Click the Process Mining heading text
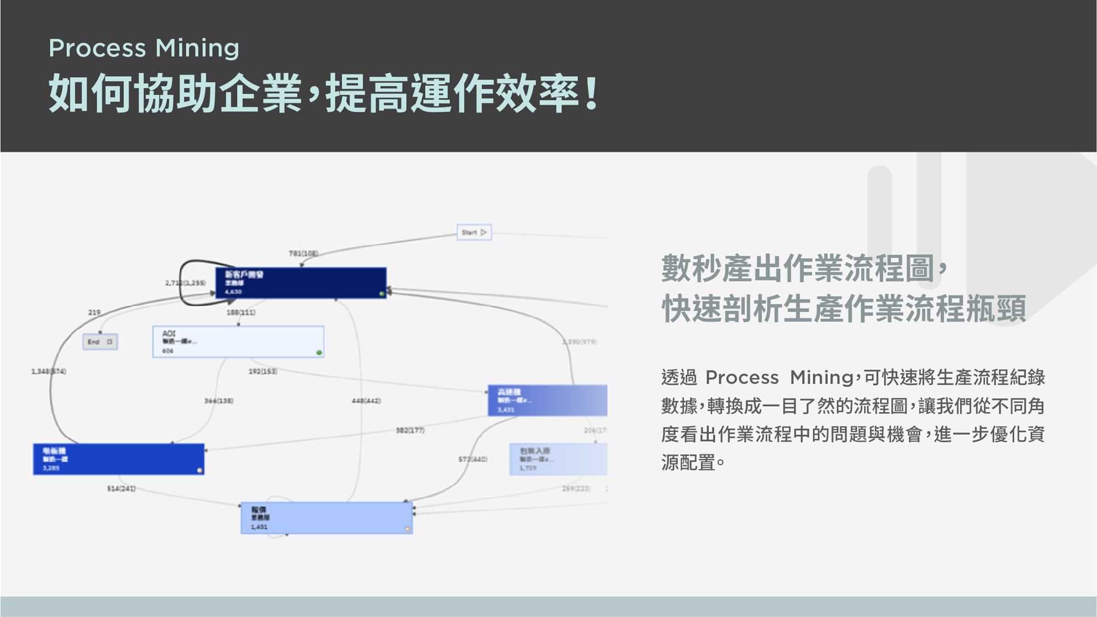The width and height of the screenshot is (1097, 617). [x=144, y=48]
